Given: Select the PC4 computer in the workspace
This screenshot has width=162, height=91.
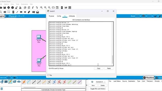Looking at the screenshot, I should (39, 37).
